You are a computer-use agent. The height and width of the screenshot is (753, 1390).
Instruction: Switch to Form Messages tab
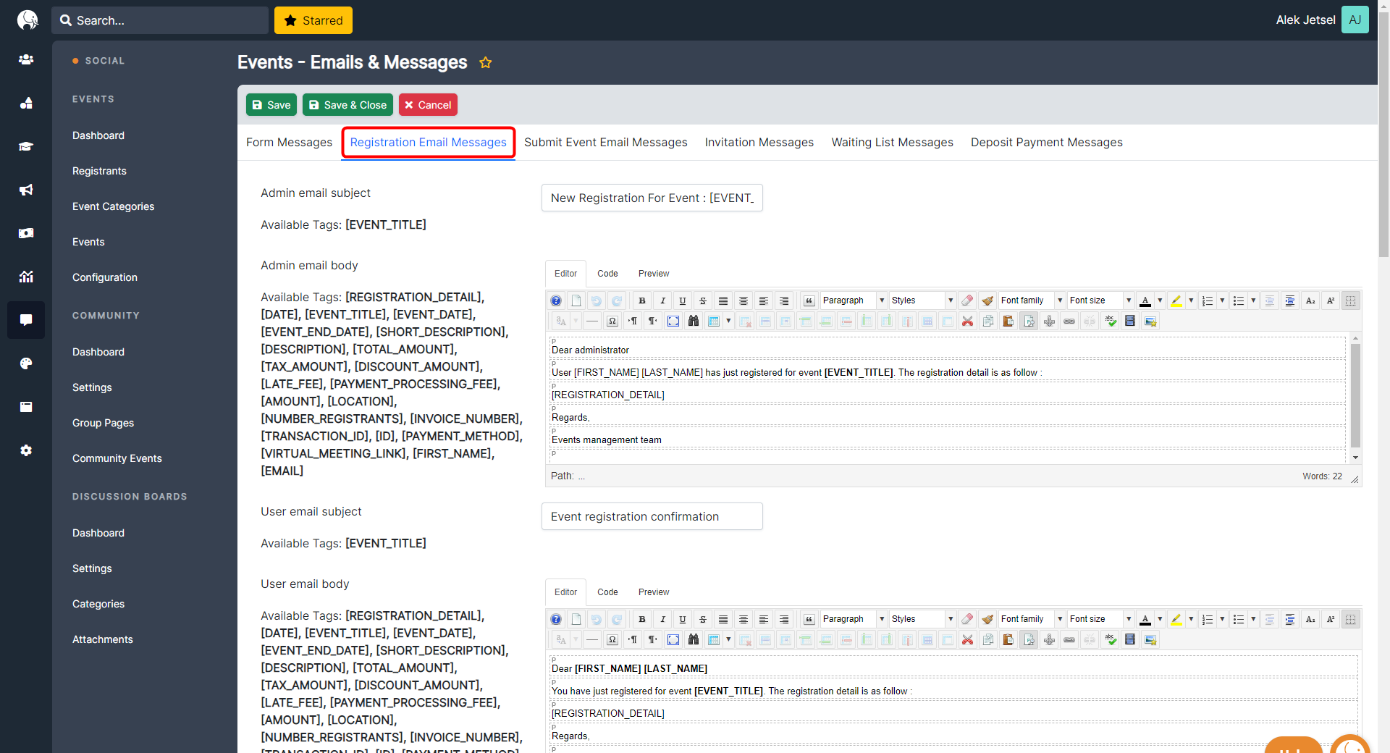coord(289,143)
